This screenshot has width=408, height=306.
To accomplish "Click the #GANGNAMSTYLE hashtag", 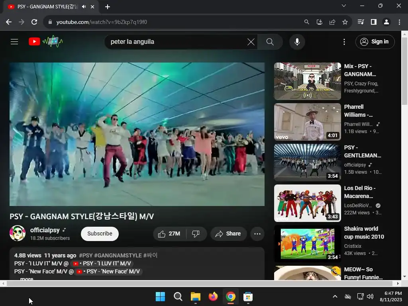I will point(118,255).
